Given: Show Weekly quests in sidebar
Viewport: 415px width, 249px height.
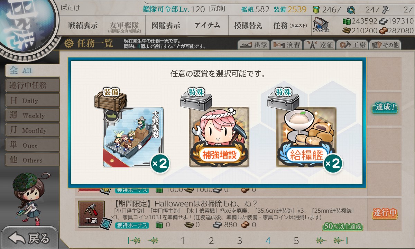Looking at the screenshot, I should [32, 116].
